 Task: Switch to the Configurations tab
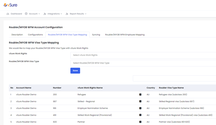point(35,35)
